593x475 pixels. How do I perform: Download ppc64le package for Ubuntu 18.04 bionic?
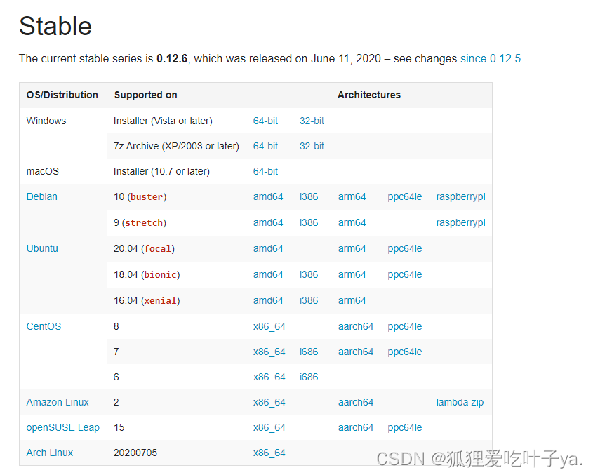405,274
